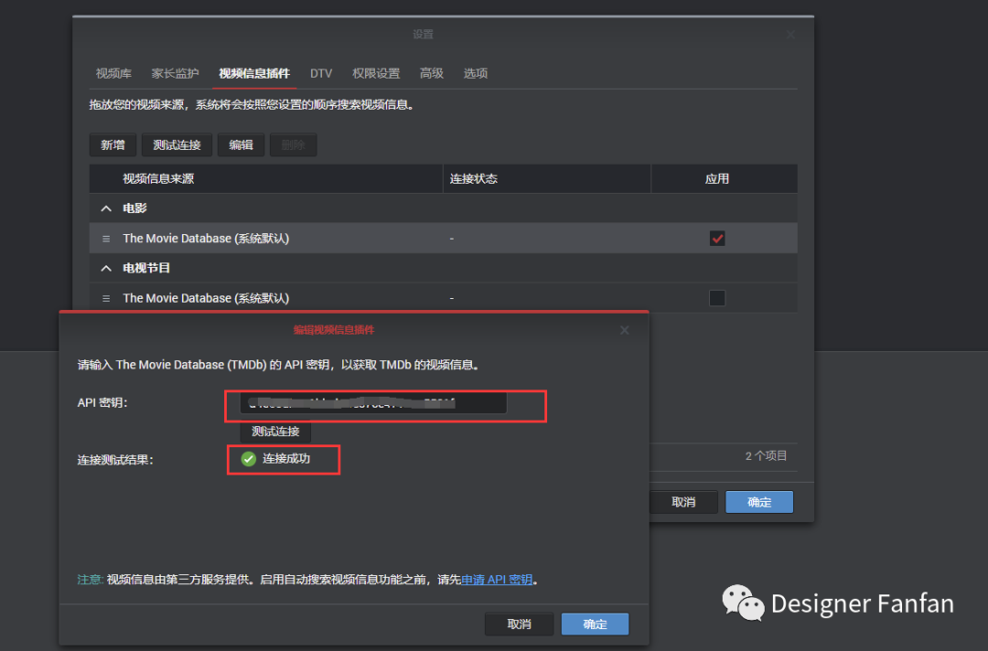Open the 视频库 tab in Settings
Screen dimensions: 988x651
pyautogui.click(x=113, y=74)
